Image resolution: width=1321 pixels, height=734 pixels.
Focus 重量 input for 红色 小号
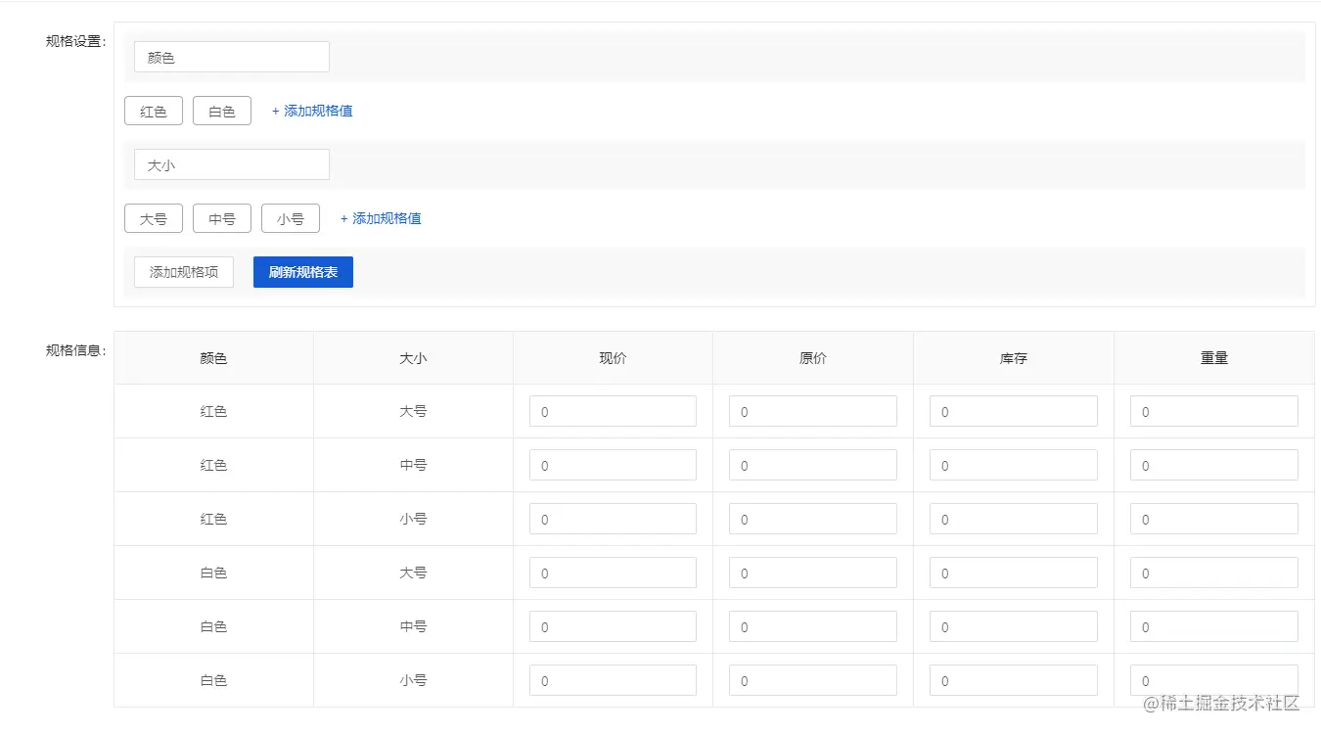pyautogui.click(x=1214, y=519)
